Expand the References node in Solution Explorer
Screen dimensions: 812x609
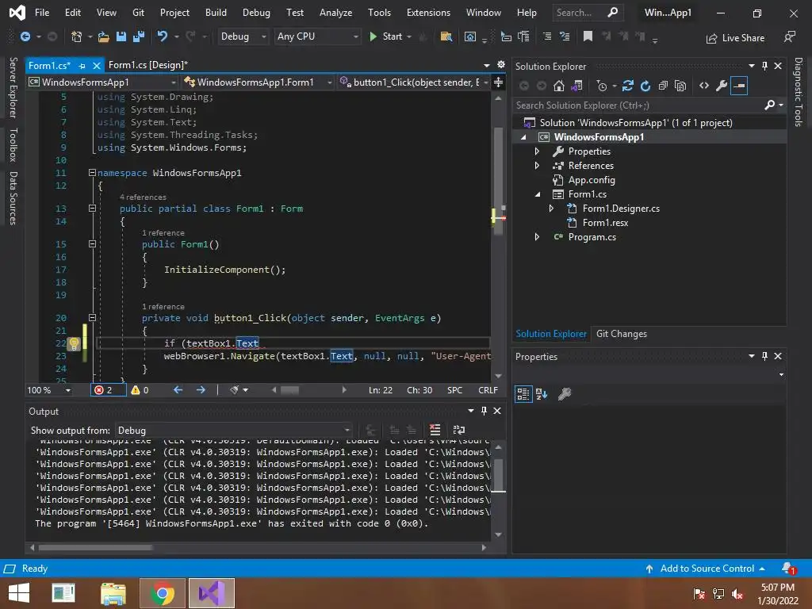click(x=537, y=166)
